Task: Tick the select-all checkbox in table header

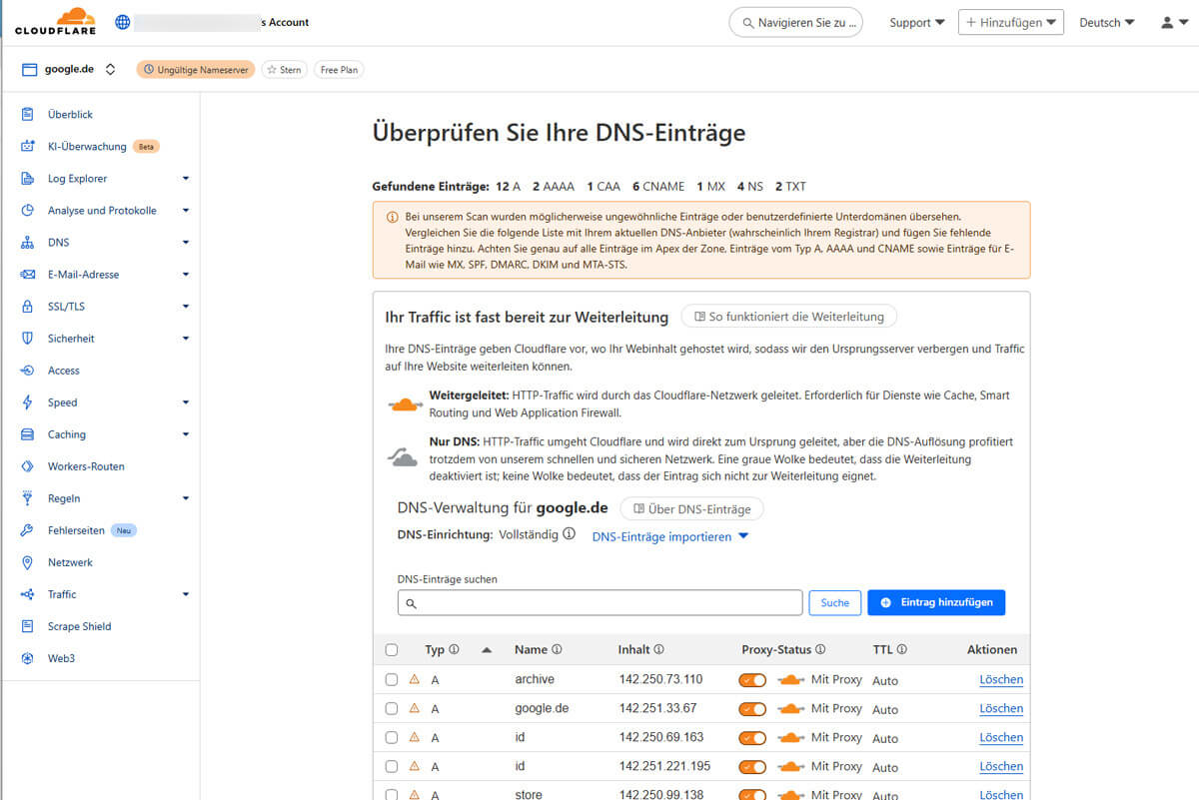Action: (x=392, y=650)
